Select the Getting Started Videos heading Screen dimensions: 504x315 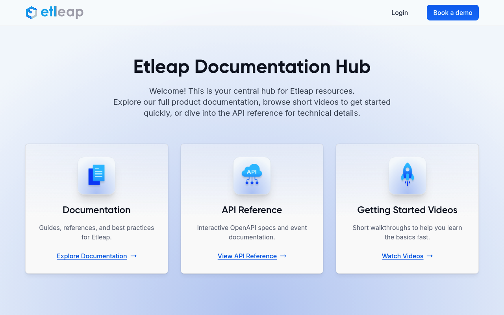pyautogui.click(x=407, y=210)
